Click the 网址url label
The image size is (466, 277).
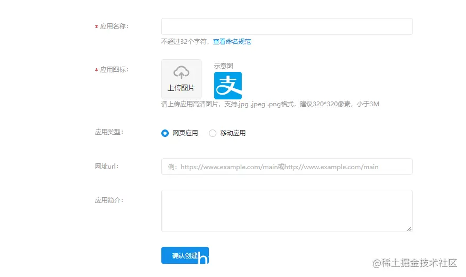[107, 167]
